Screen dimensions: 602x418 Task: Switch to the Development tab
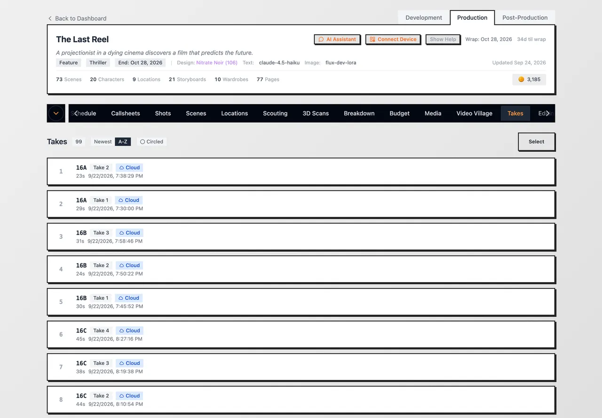click(x=424, y=17)
